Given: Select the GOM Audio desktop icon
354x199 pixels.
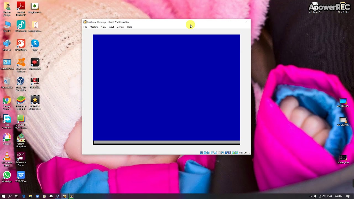Looking at the screenshot, I should click(x=21, y=27).
